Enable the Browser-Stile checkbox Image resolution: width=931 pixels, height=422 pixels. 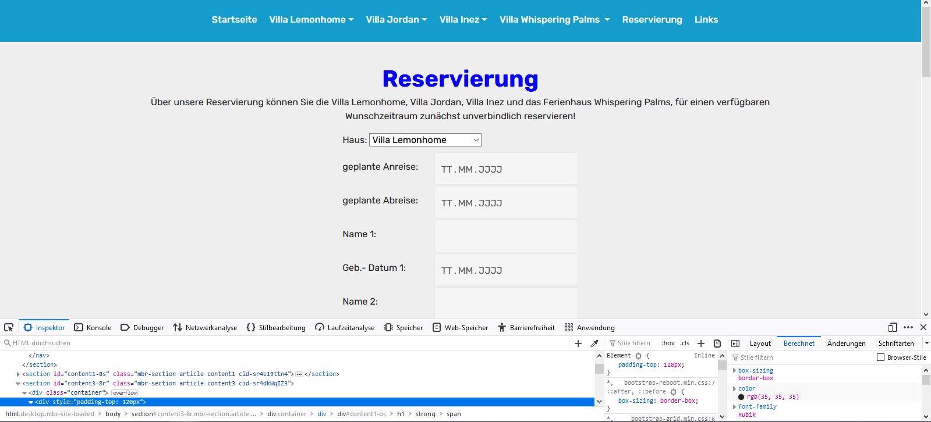(x=881, y=357)
